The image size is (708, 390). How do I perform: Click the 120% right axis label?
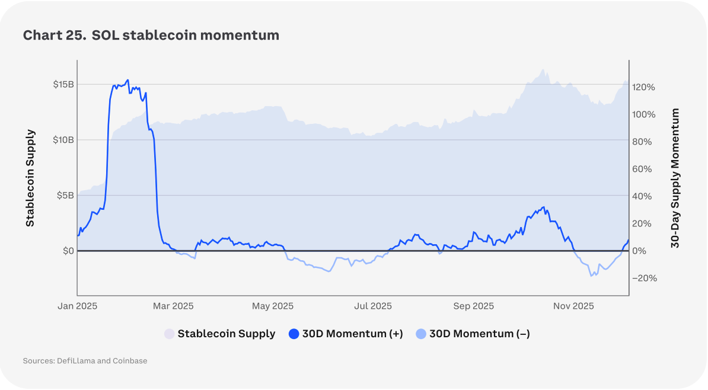pyautogui.click(x=644, y=87)
